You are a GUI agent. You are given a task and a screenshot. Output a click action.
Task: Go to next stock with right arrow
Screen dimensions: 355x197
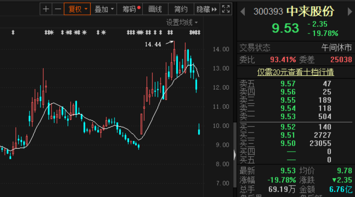click(349, 12)
